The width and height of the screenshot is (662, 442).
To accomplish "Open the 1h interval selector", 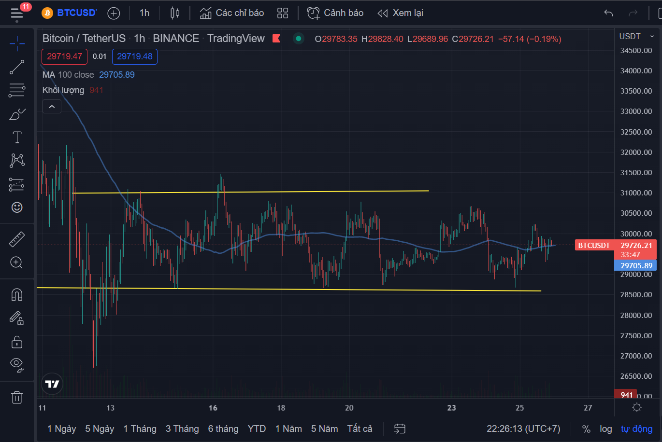I will click(x=144, y=13).
